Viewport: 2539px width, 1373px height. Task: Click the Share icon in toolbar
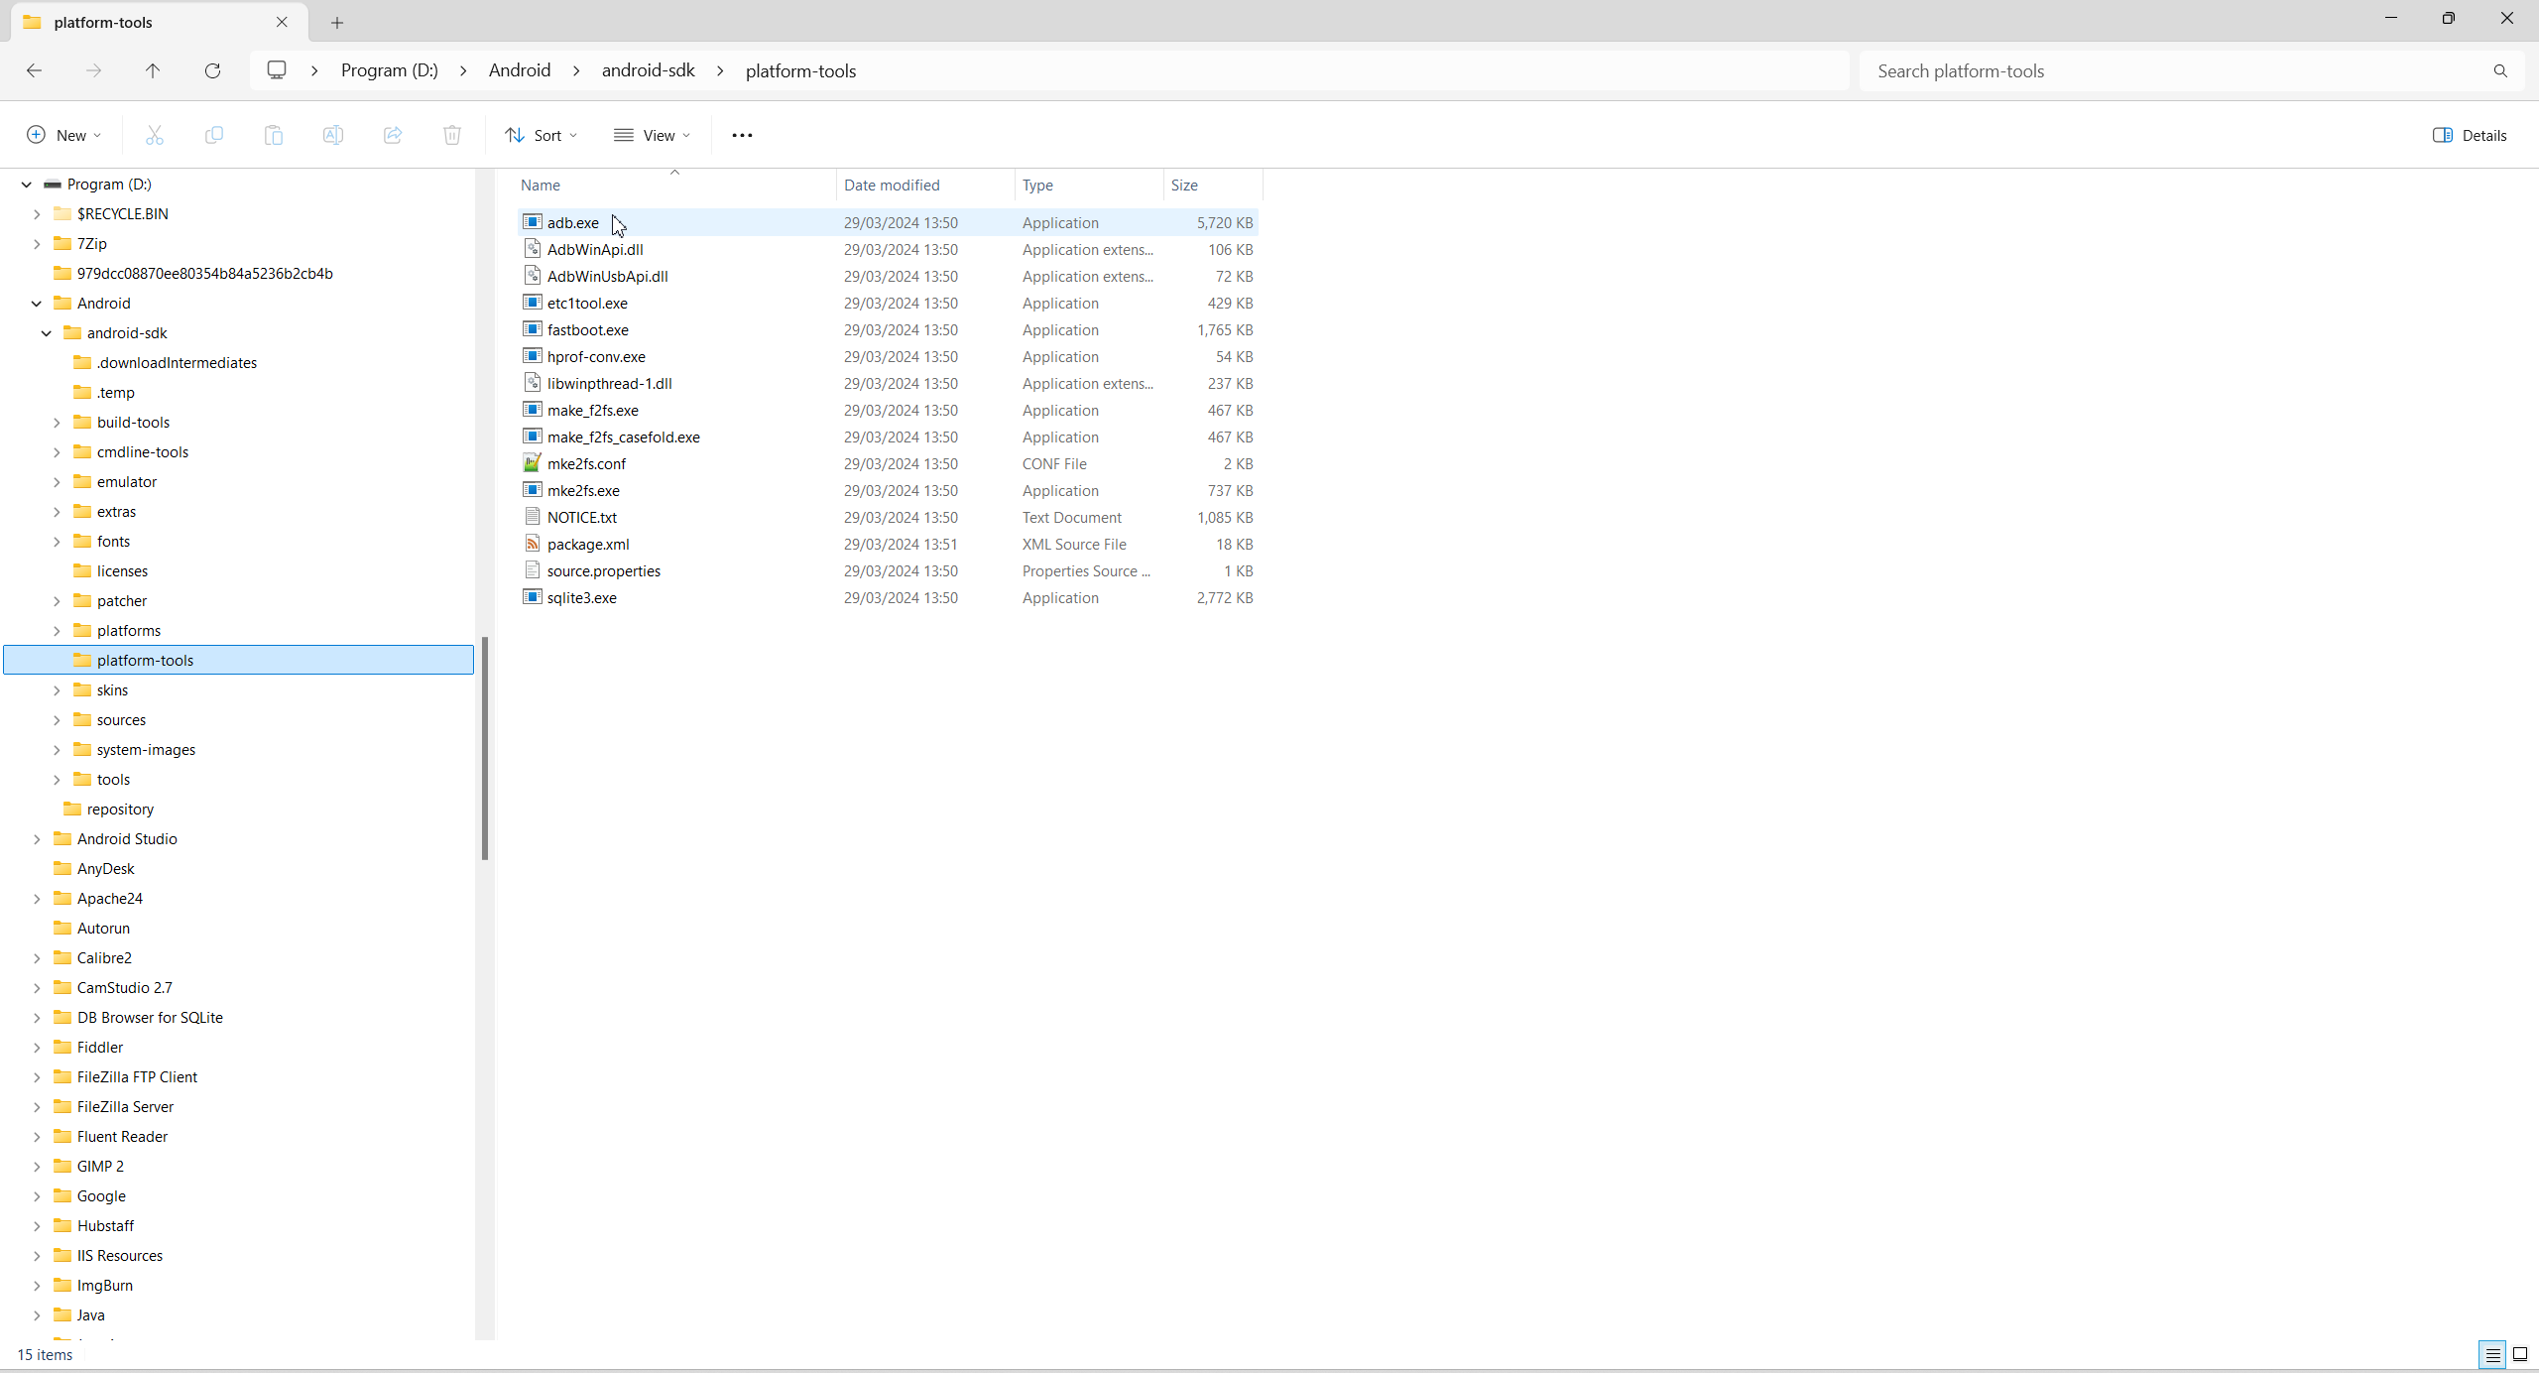[x=392, y=135]
